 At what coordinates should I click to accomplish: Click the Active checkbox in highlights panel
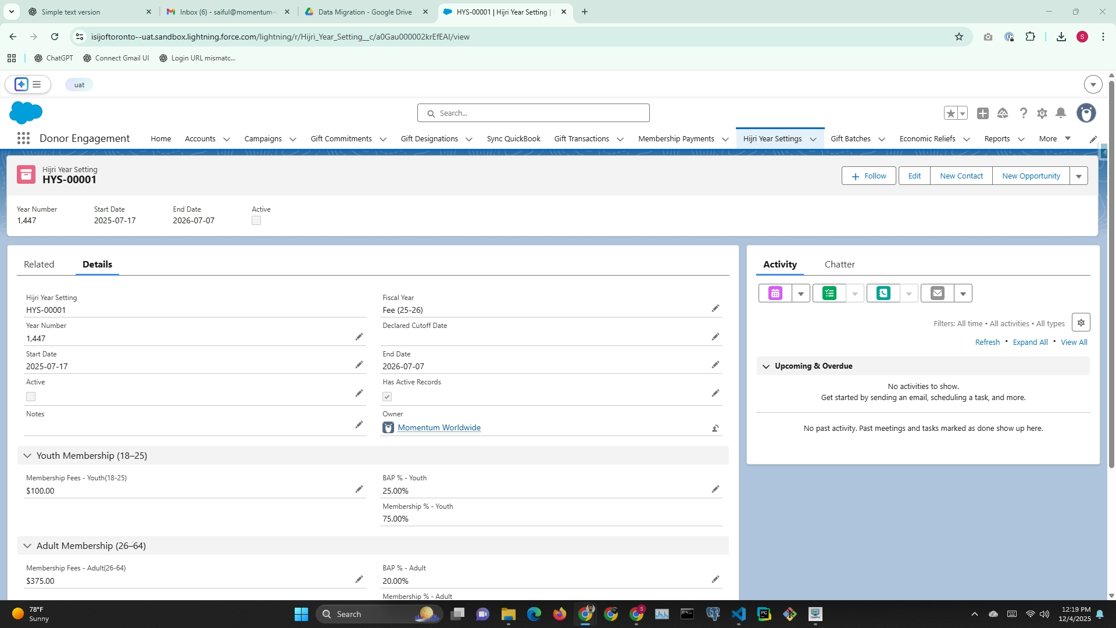(x=256, y=221)
